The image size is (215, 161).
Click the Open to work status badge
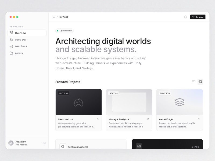(x=64, y=31)
